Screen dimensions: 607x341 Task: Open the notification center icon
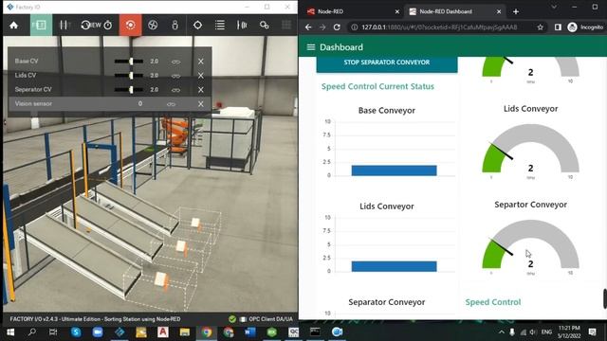tap(592, 332)
